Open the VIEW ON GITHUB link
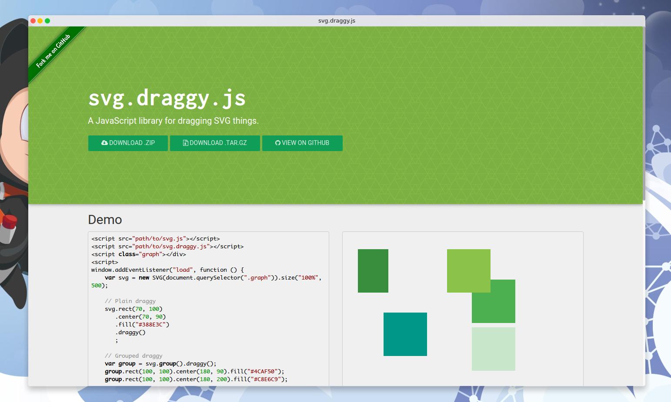The width and height of the screenshot is (671, 402). pyautogui.click(x=302, y=143)
